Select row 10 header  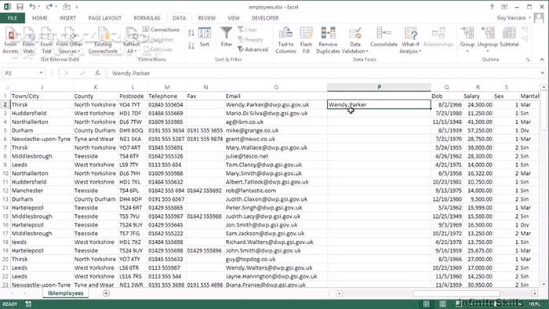click(5, 173)
